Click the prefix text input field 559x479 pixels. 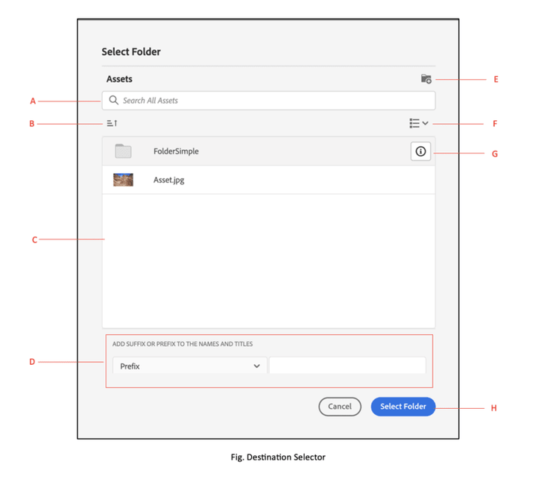tap(347, 366)
